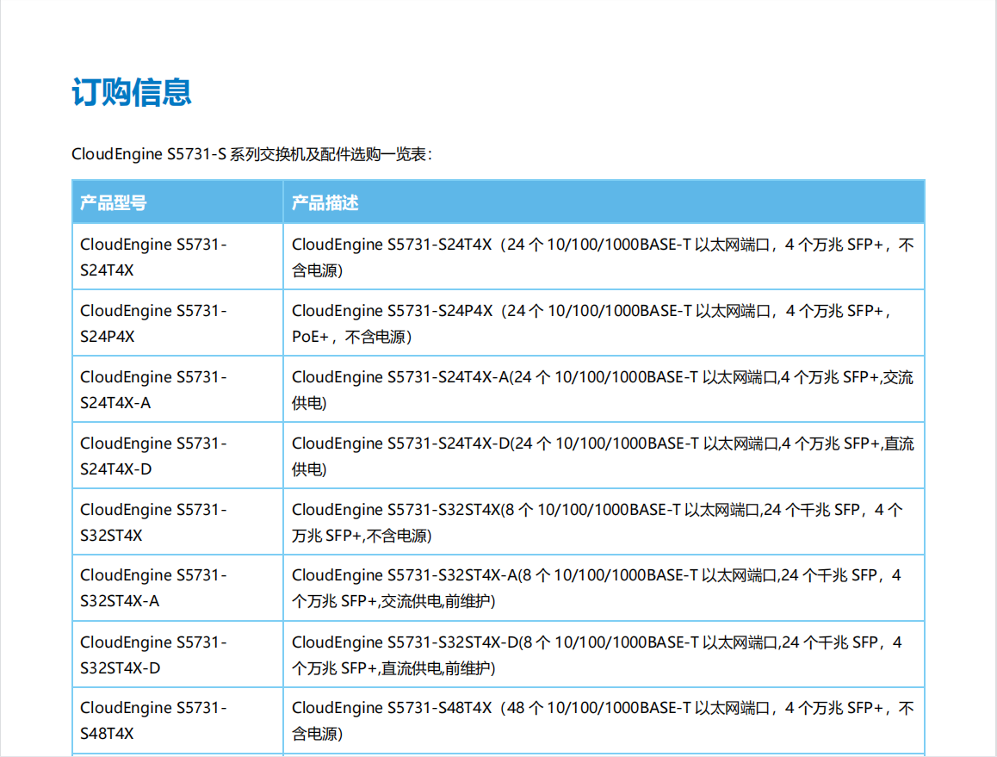Image resolution: width=997 pixels, height=757 pixels.
Task: Select the S32ST4X-D description with 直流供电,前维护
Action: click(596, 655)
